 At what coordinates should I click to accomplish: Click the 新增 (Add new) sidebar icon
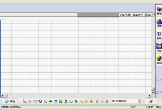tap(159, 11)
